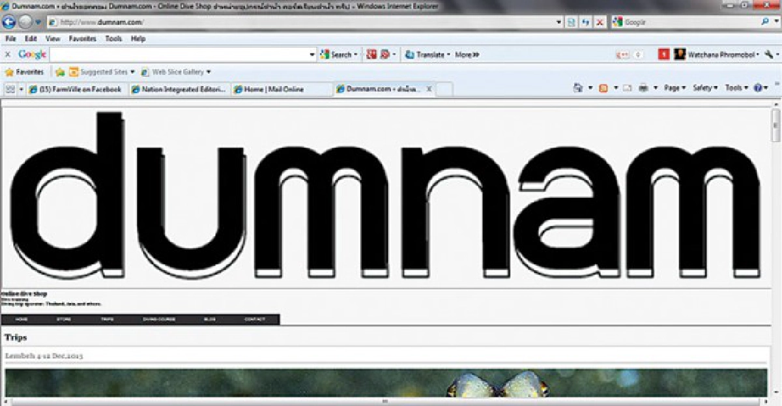The width and height of the screenshot is (782, 406).
Task: Click the Home icon in command bar
Action: click(577, 88)
